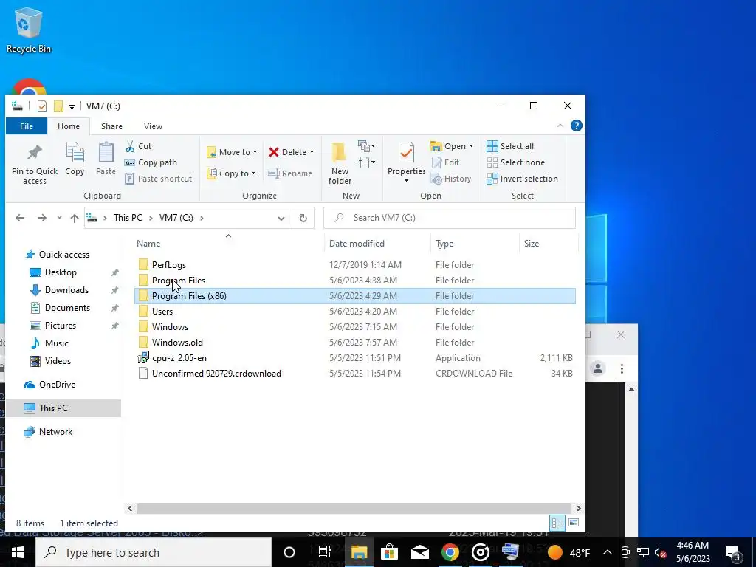The image size is (756, 567).
Task: Rename the selected folder
Action: 290,173
